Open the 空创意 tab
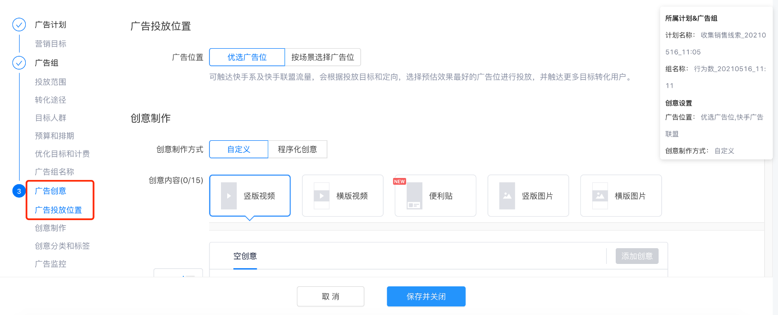778x315 pixels. click(245, 256)
